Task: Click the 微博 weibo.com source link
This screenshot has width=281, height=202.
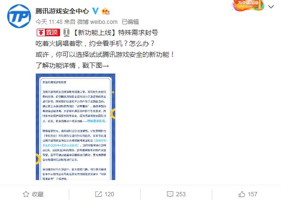Action: tap(97, 22)
